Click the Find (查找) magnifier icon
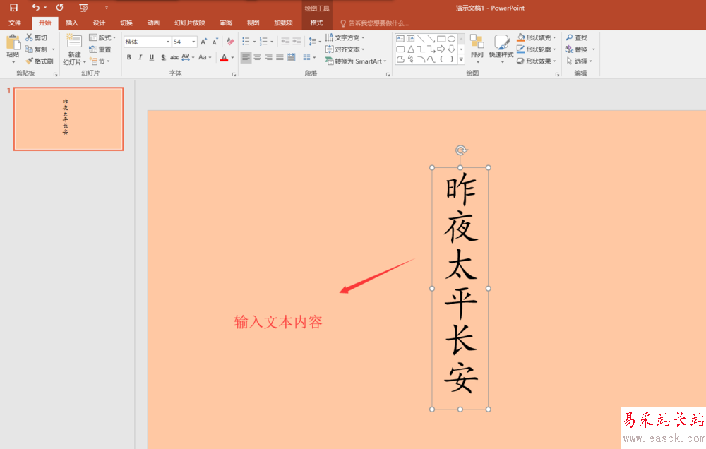 click(569, 37)
